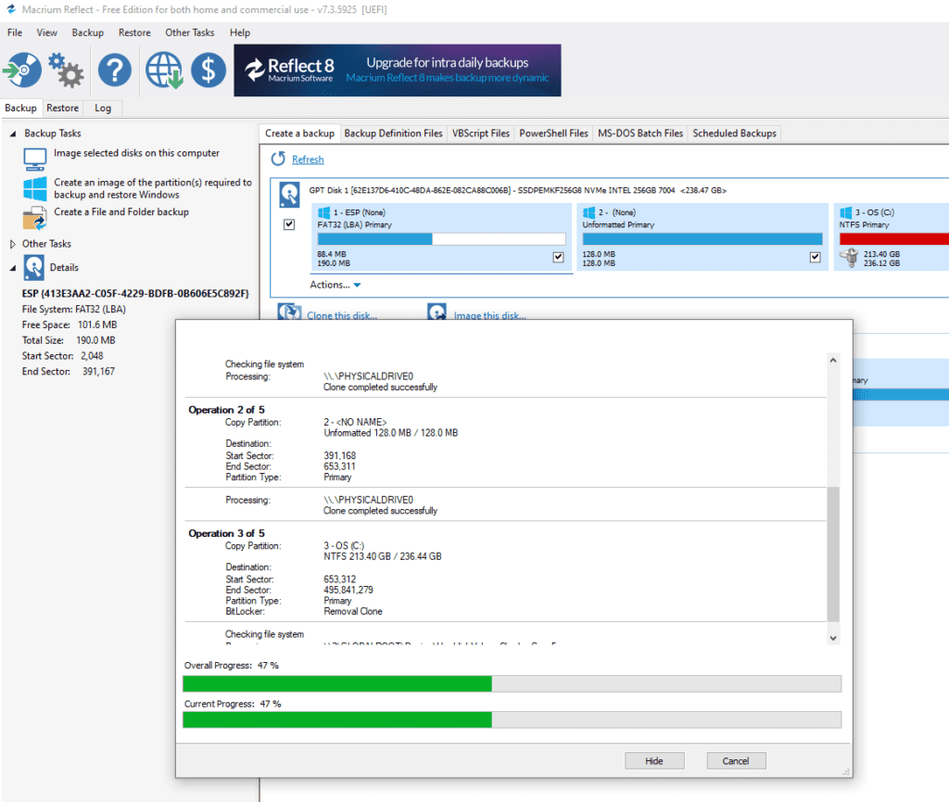Switch to the Restore tab
The width and height of the screenshot is (949, 802).
click(x=62, y=108)
